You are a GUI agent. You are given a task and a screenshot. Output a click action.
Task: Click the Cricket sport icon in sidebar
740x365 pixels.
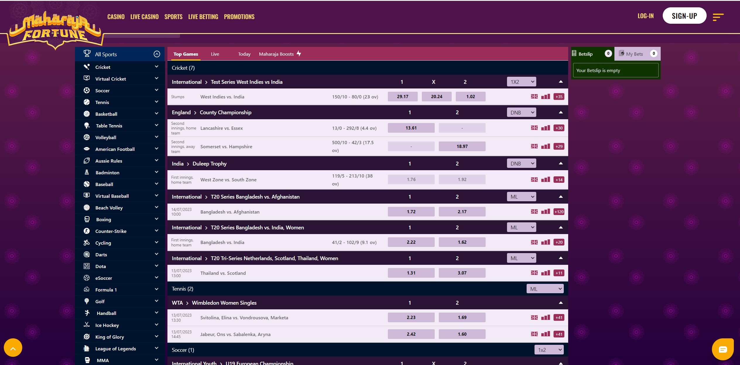[87, 67]
